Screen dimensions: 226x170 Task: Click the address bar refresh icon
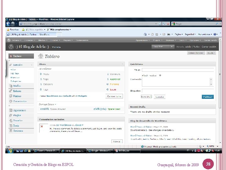click(164, 24)
